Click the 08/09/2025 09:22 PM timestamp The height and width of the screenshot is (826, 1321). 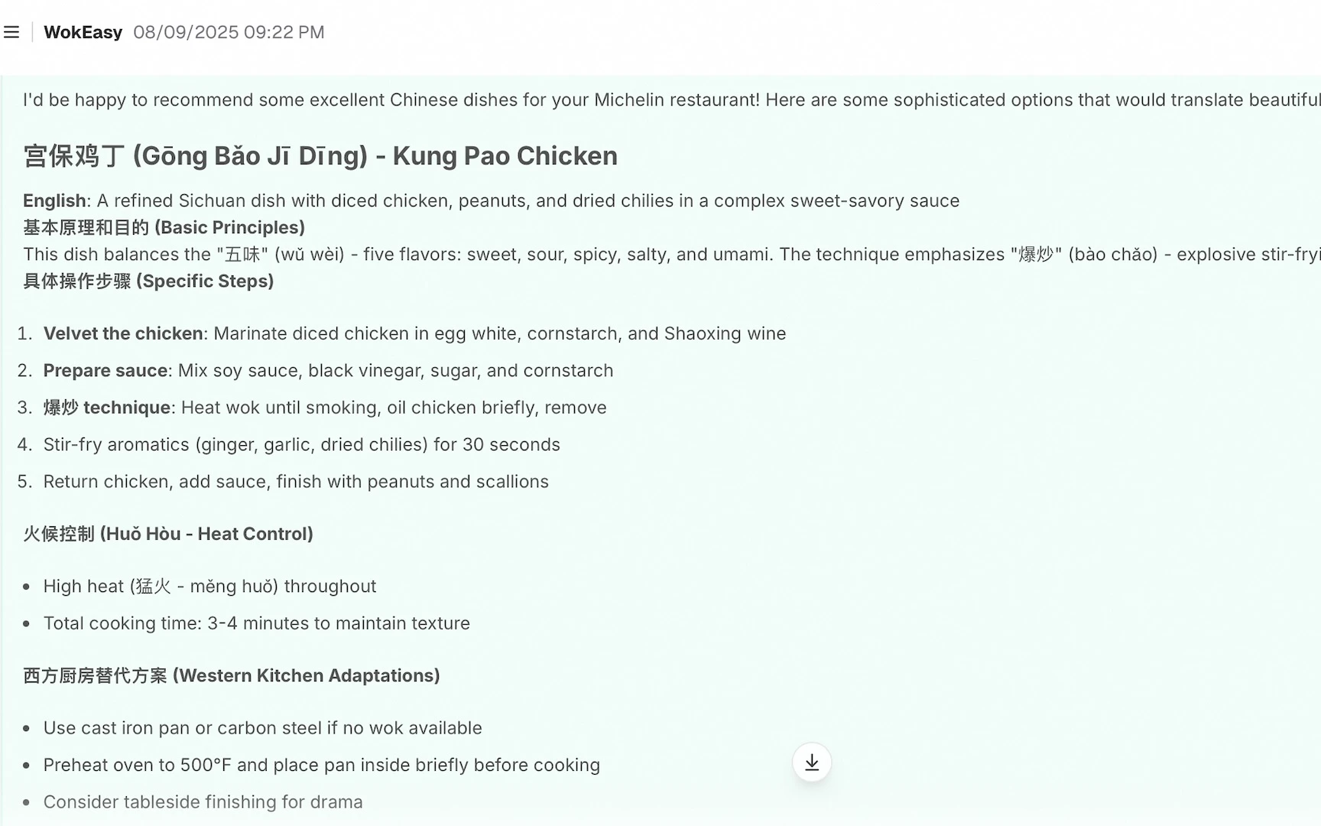229,32
